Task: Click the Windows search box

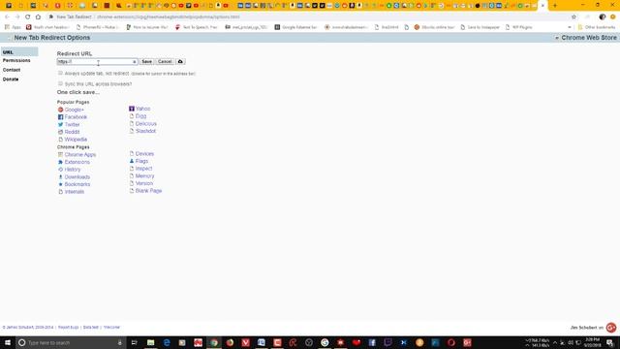Action: [x=71, y=342]
